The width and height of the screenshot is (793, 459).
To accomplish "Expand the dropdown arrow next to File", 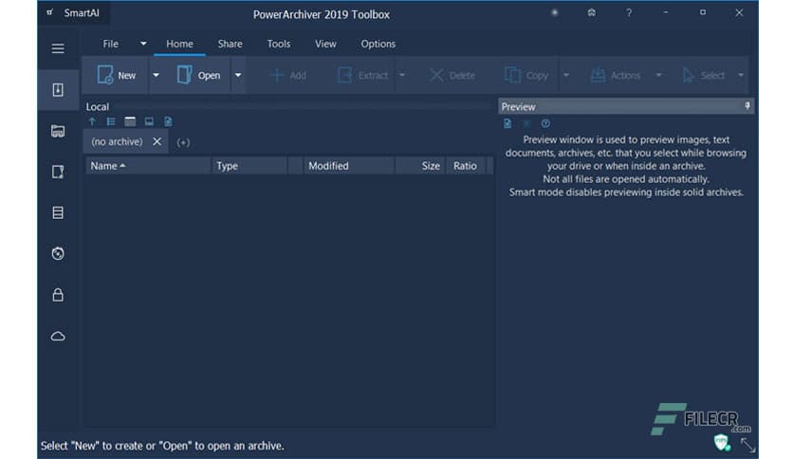I will 143,44.
